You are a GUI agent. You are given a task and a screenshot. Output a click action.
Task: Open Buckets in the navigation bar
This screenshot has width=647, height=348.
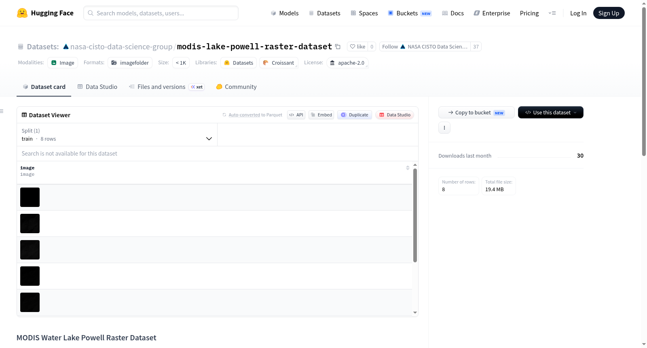pos(410,13)
